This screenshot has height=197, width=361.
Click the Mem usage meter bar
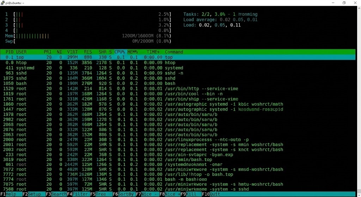tap(88, 36)
